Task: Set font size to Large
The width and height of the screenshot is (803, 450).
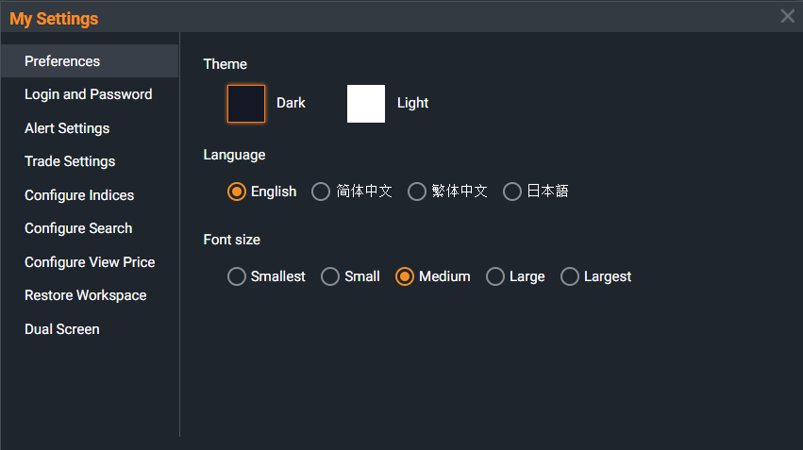Action: pos(495,276)
